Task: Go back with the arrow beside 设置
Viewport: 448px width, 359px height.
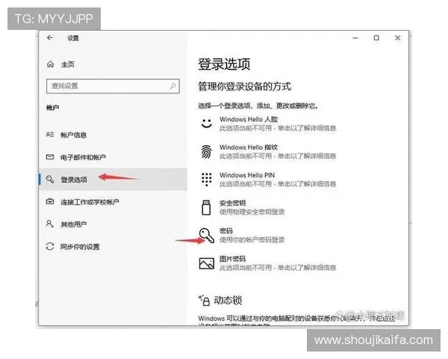Action: [50, 37]
